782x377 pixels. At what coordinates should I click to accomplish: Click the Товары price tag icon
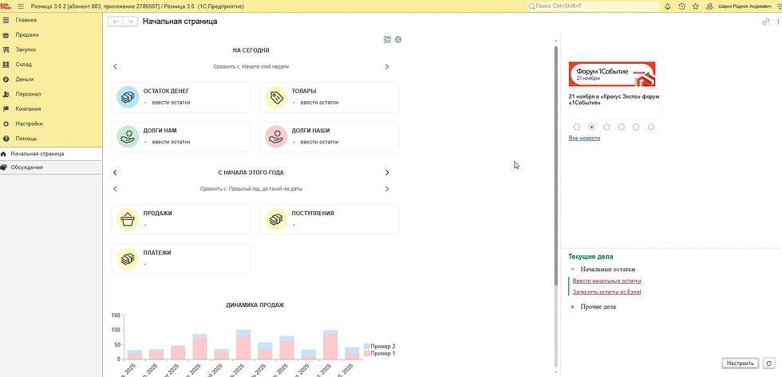pyautogui.click(x=276, y=97)
